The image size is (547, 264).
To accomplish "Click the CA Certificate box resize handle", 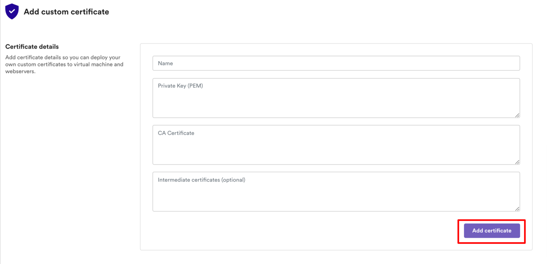I will pos(517,162).
